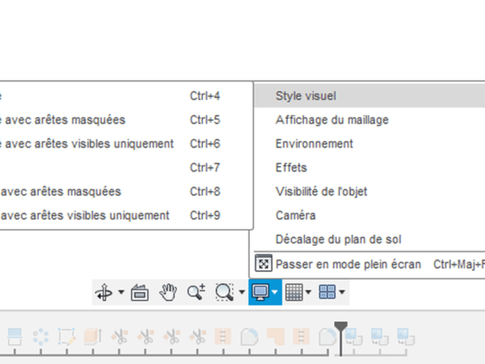Select the Zoom Window icon
The height and width of the screenshot is (364, 485).
point(224,292)
